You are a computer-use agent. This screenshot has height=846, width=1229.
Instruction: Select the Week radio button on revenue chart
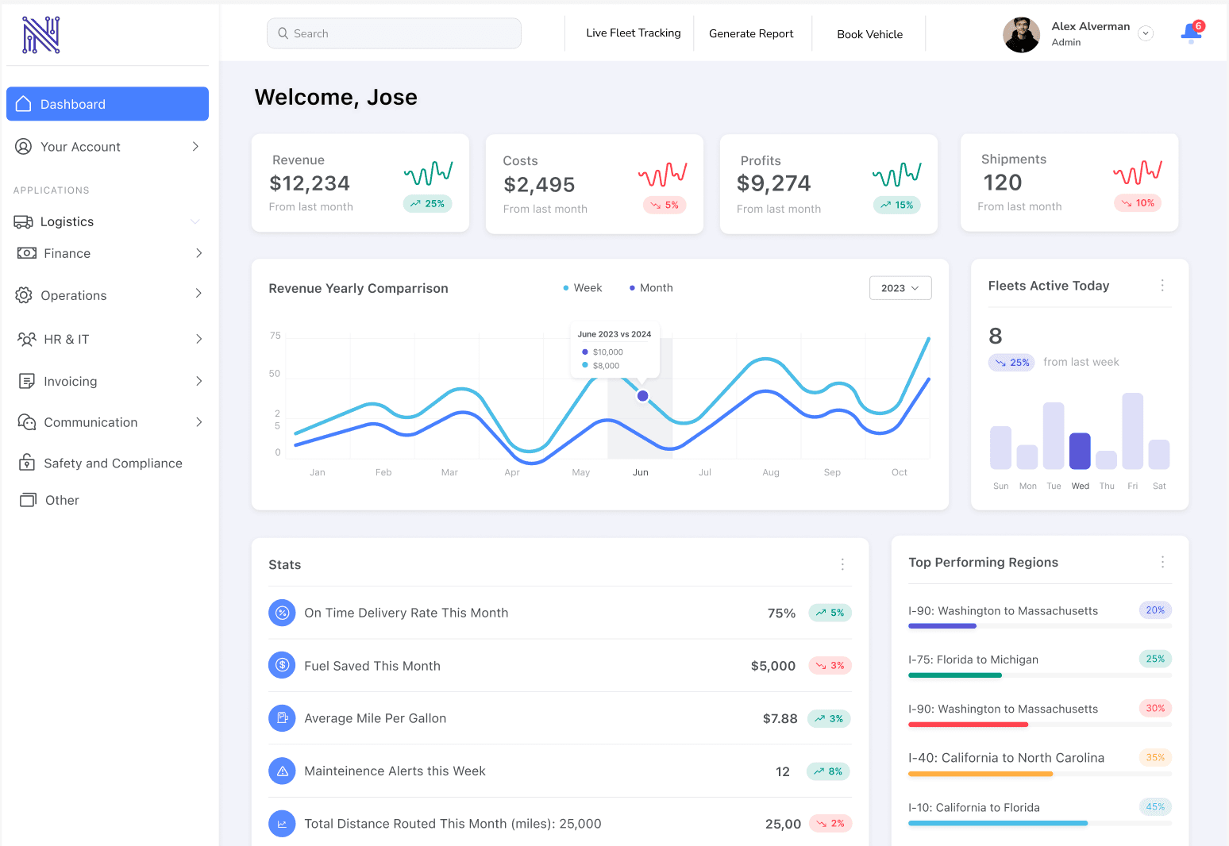[567, 287]
